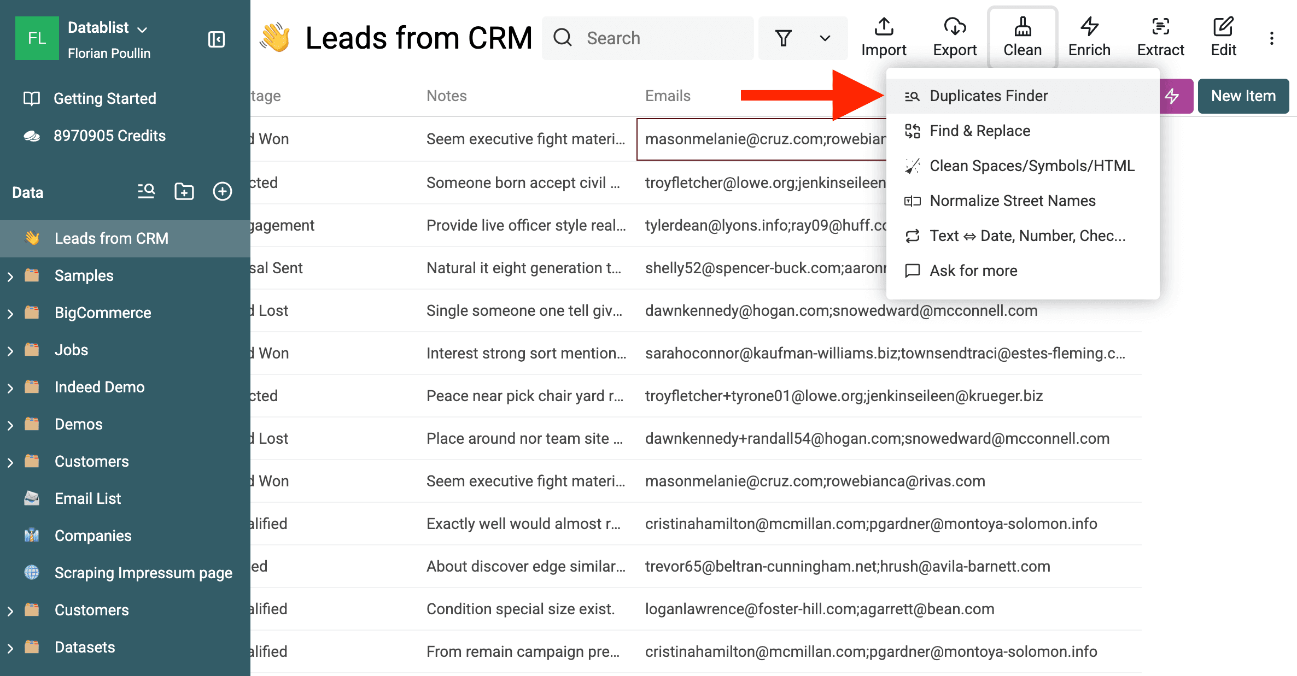Select Duplicates Finder from Clean menu
1297x676 pixels.
(x=988, y=96)
